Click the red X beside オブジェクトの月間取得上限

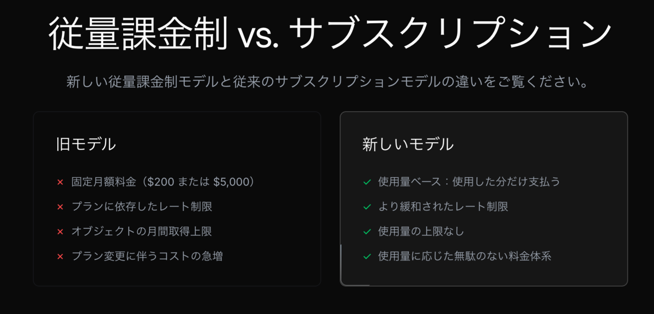[x=60, y=232]
